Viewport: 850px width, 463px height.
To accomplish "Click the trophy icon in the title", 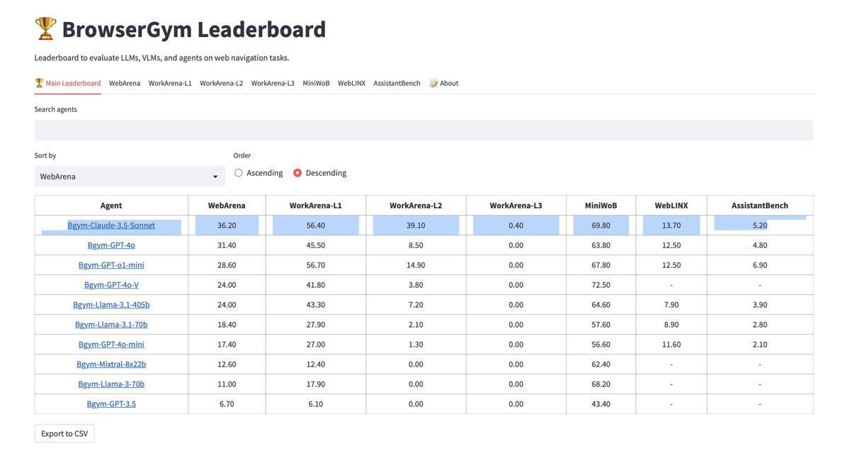I will pyautogui.click(x=45, y=29).
